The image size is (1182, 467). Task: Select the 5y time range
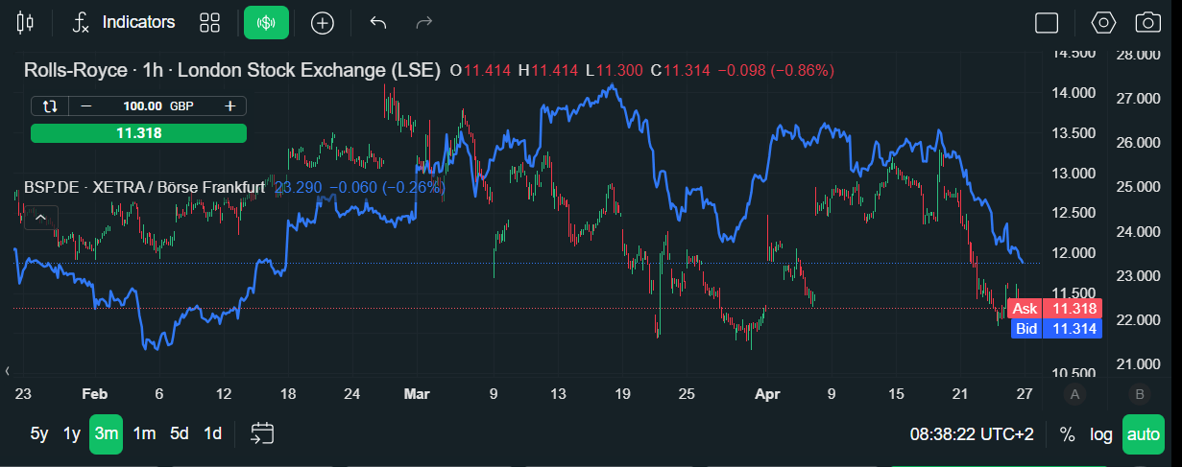(38, 433)
